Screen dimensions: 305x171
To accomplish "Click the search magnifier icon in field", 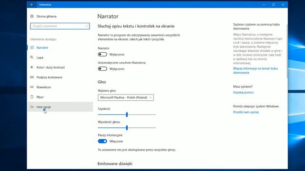I will coord(87,26).
